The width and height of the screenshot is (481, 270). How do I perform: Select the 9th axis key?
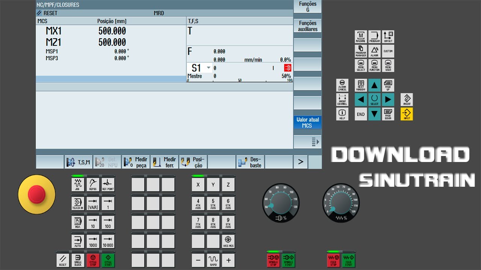click(228, 222)
